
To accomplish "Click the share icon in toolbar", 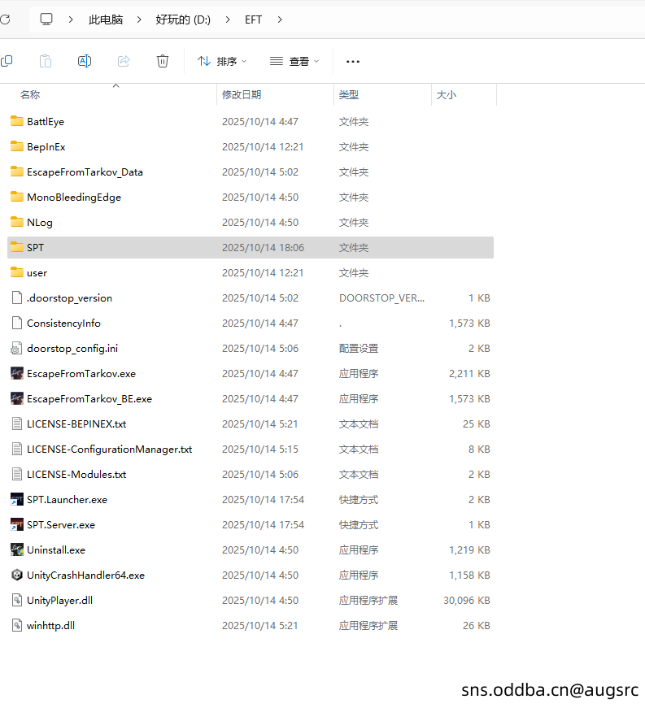I will tap(124, 61).
